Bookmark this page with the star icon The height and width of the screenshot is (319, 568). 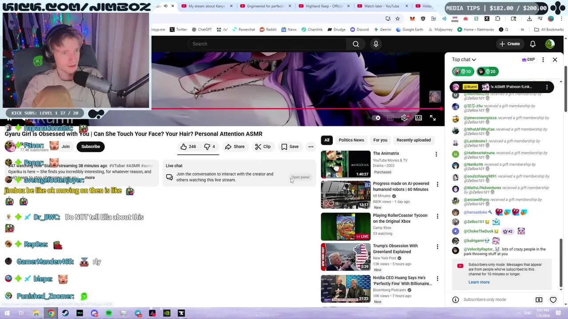pos(398,19)
